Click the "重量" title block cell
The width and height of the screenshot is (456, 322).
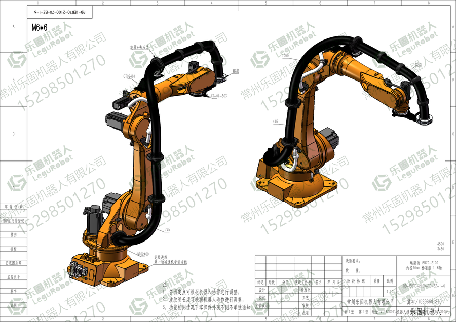coord(377,281)
